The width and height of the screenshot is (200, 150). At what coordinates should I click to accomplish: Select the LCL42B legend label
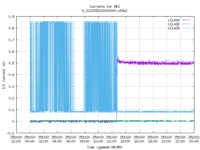[174, 28]
